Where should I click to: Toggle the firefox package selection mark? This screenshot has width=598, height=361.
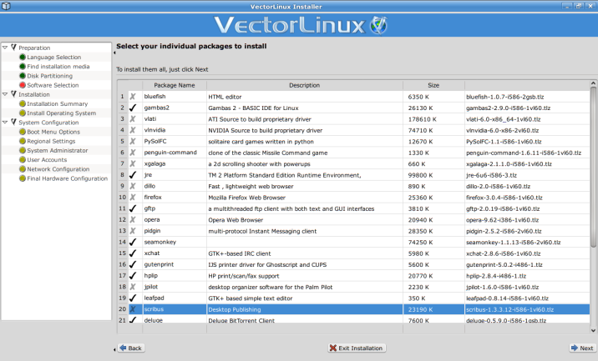[x=133, y=198]
